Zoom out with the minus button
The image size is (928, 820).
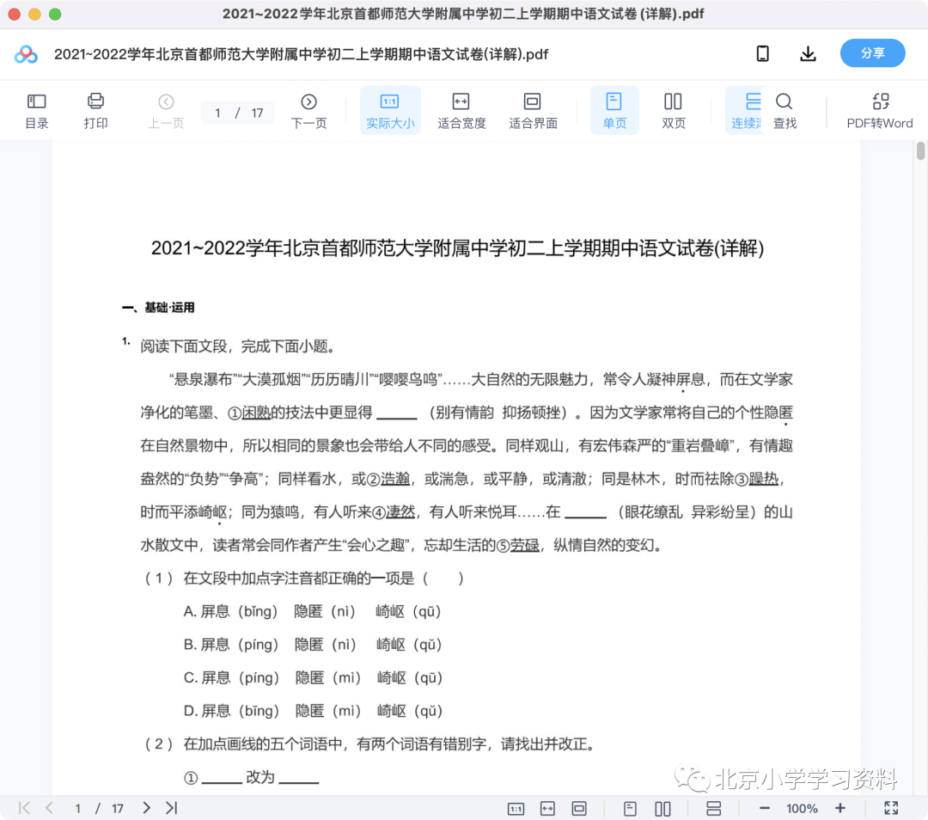(x=764, y=808)
